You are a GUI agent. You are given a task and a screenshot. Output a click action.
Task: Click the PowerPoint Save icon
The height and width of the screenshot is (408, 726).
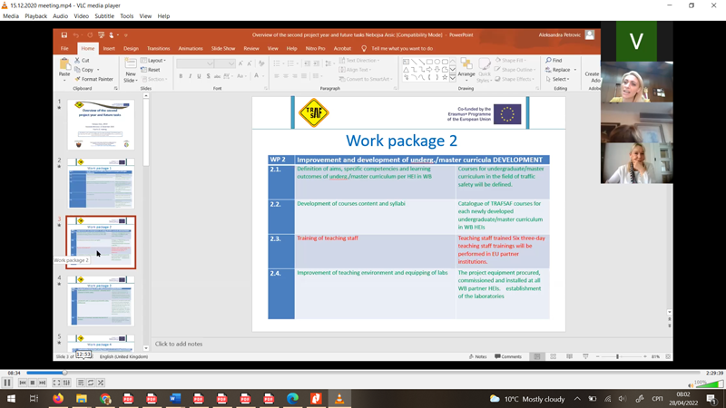pos(64,34)
